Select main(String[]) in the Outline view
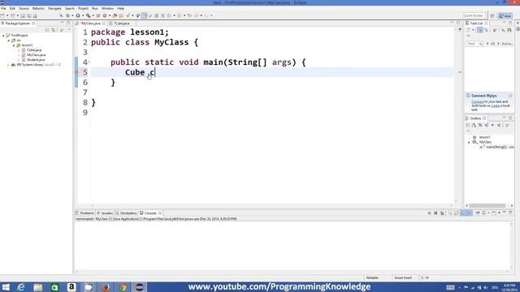 pyautogui.click(x=496, y=147)
